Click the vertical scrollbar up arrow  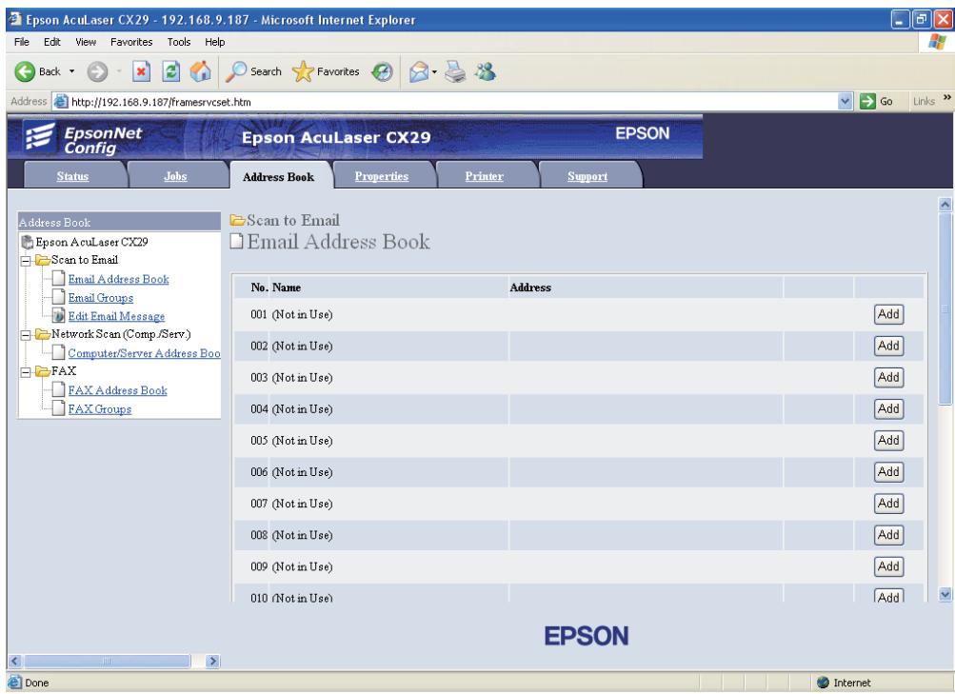click(x=945, y=205)
